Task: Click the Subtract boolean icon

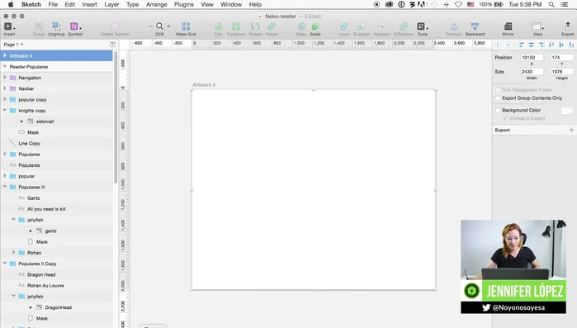Action: tap(362, 26)
